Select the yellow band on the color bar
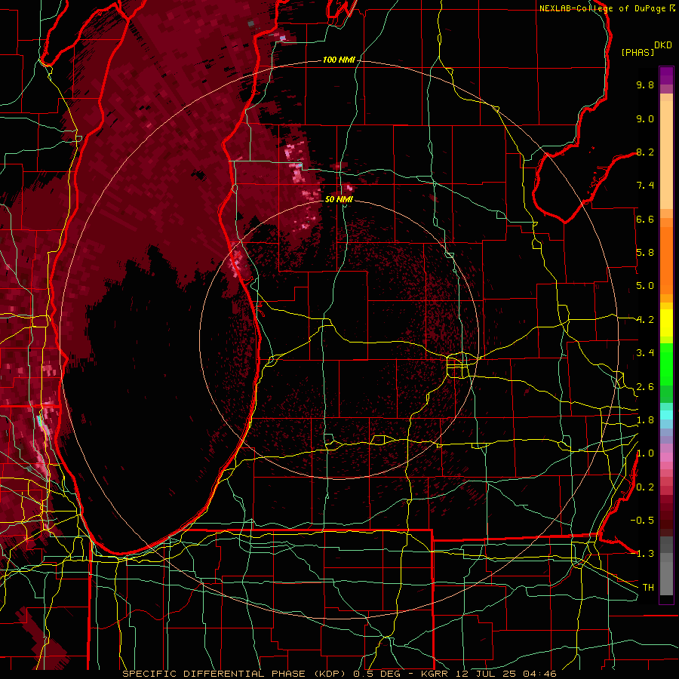Viewport: 679px width, 679px height. click(666, 323)
